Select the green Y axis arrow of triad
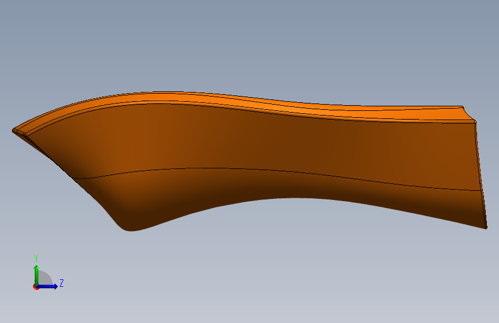Image resolution: width=499 pixels, height=323 pixels. [37, 275]
